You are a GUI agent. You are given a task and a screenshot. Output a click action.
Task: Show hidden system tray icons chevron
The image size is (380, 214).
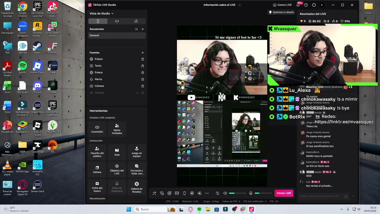tap(341, 209)
